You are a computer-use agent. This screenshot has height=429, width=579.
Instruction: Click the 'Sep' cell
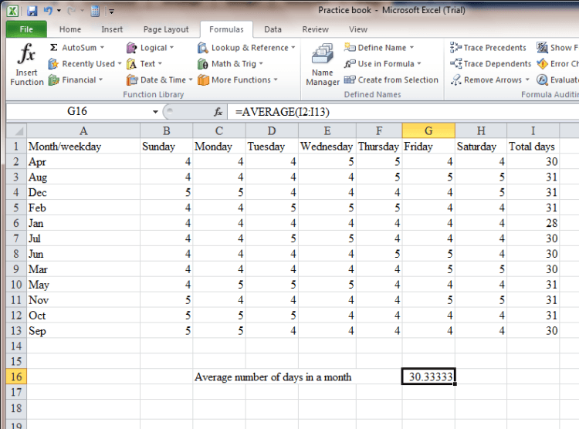pos(83,331)
